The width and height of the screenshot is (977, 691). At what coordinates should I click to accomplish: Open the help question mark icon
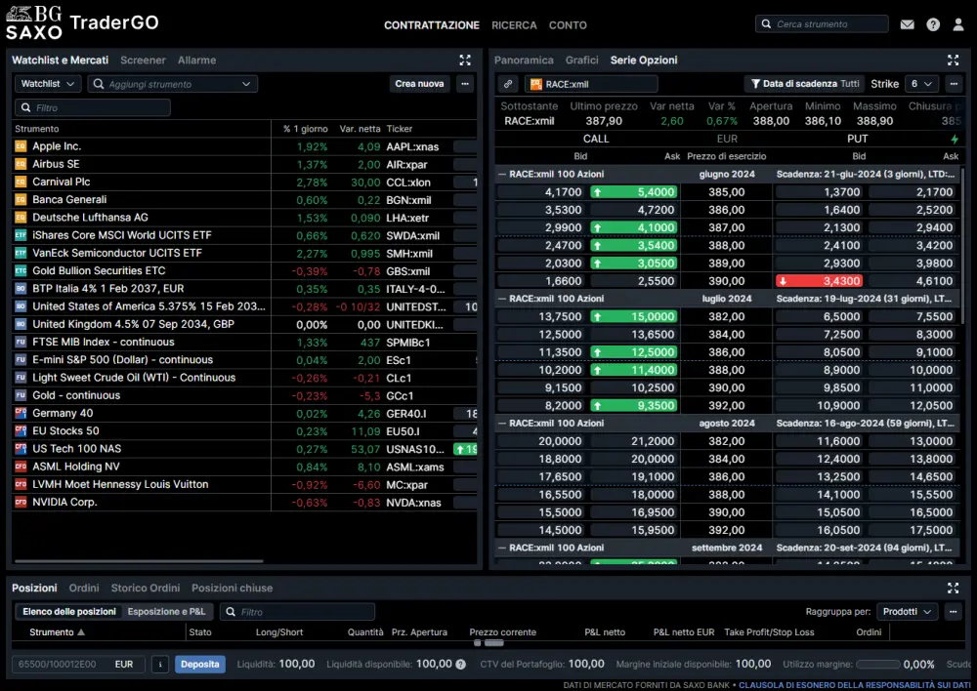click(x=933, y=24)
